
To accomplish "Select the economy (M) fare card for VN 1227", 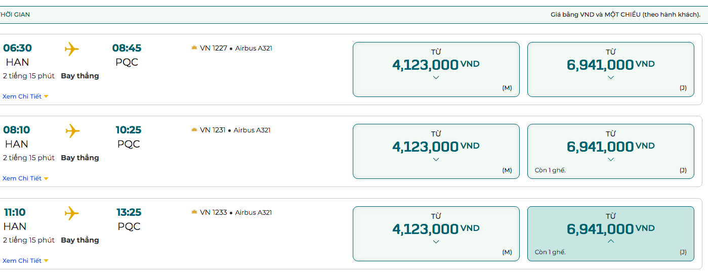I will (x=436, y=69).
